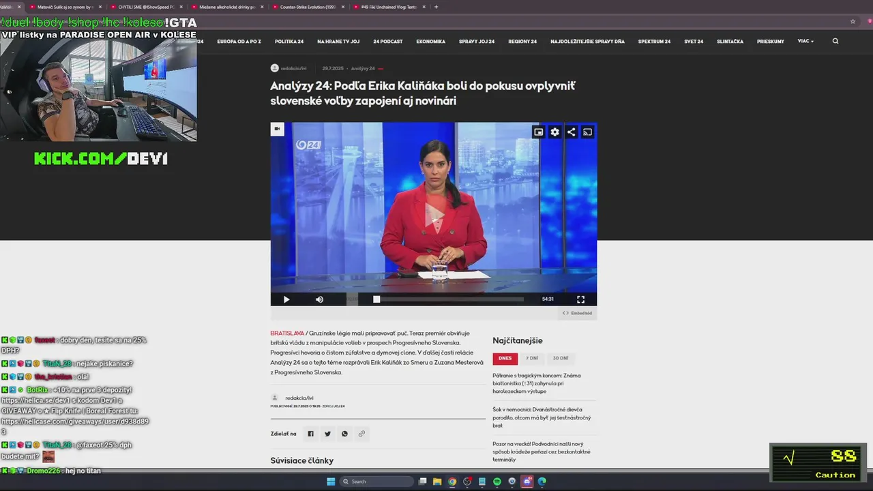Open Discord from the taskbar

click(x=527, y=481)
